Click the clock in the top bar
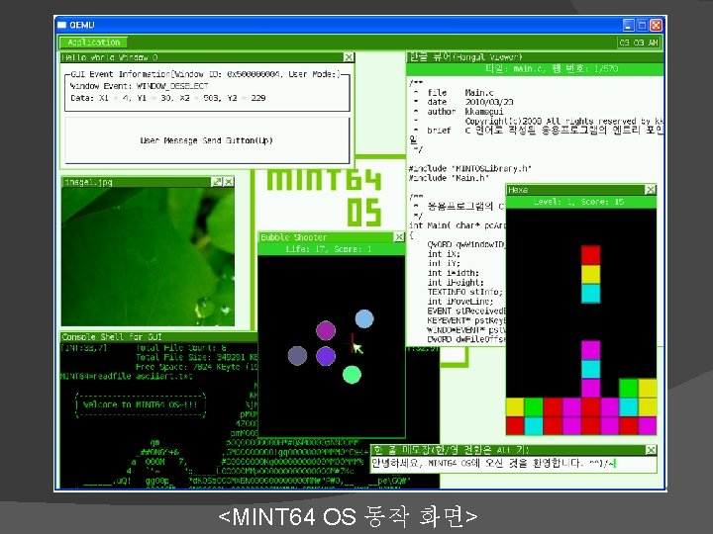 pos(639,43)
